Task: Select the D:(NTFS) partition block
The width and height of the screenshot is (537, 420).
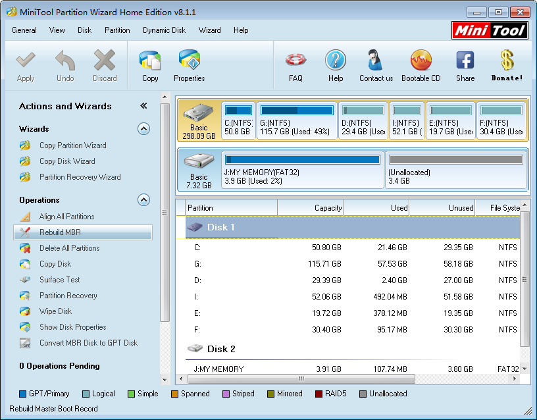Action: (x=363, y=120)
